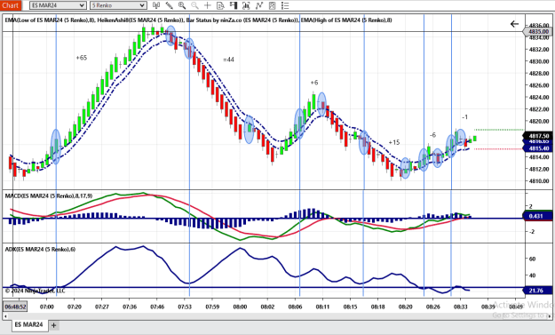Click the 4835.00 price marker

click(537, 31)
